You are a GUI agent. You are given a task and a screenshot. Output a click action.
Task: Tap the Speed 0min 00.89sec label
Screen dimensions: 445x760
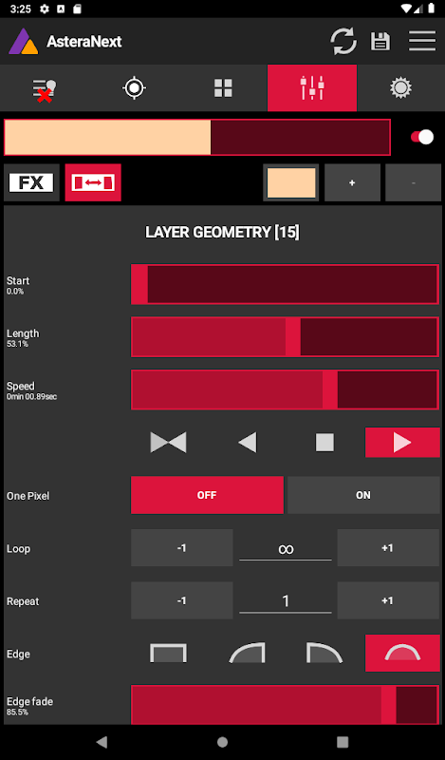pyautogui.click(x=31, y=390)
